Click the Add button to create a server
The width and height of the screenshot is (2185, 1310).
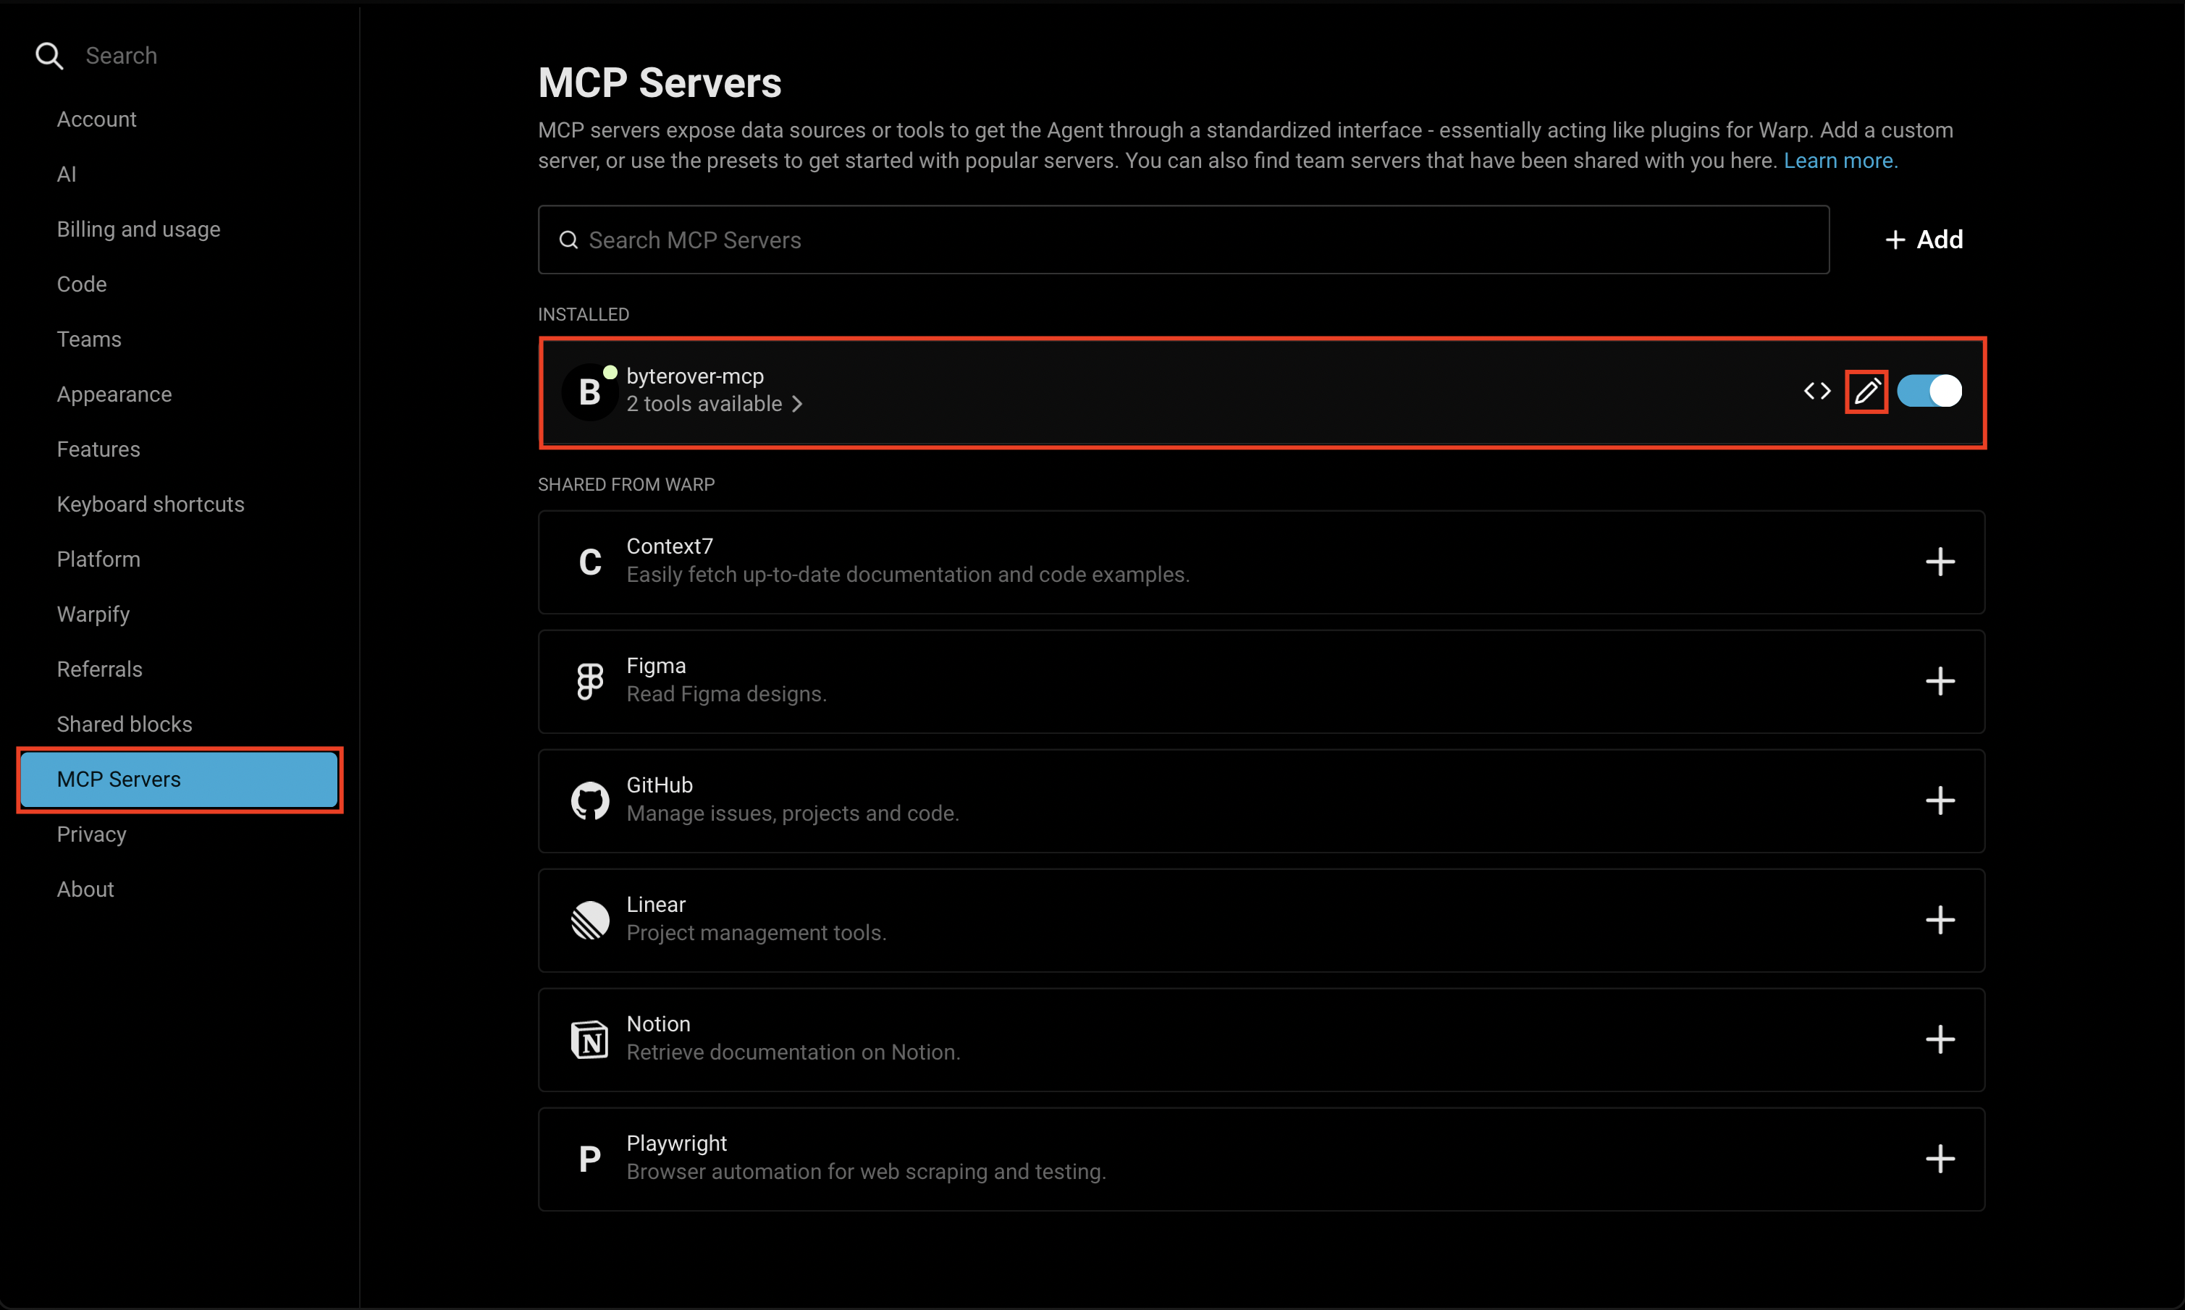(1924, 238)
